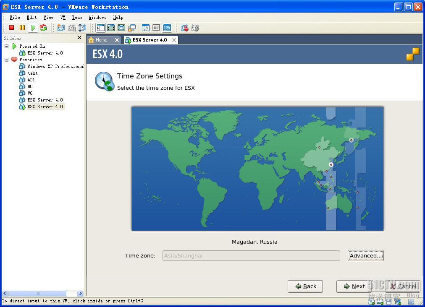The image size is (425, 307).
Task: Reset the VM with the red-green arrows icon
Action: coord(43,28)
